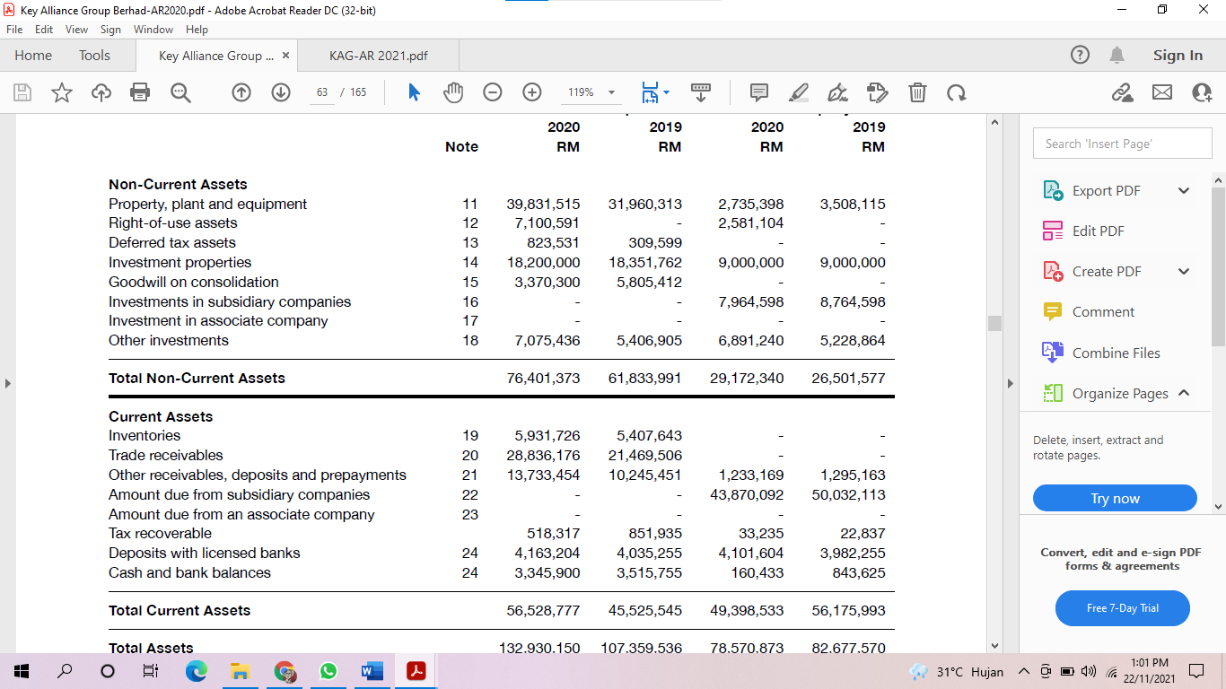Expand the left navigation pane arrow
Viewport: 1226px width, 689px height.
(8, 383)
